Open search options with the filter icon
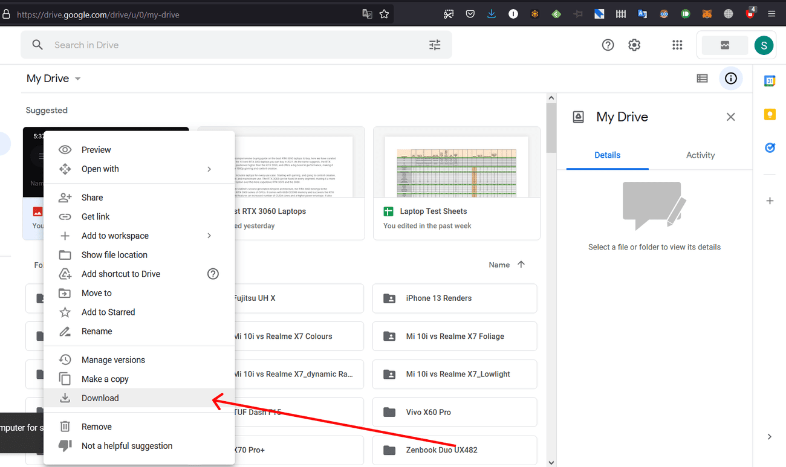Screen dimensions: 786x467 434,44
